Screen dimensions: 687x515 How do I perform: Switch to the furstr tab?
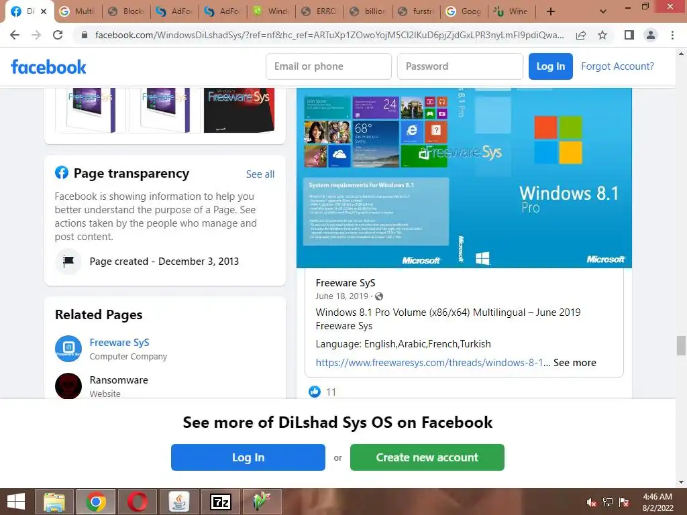point(415,11)
